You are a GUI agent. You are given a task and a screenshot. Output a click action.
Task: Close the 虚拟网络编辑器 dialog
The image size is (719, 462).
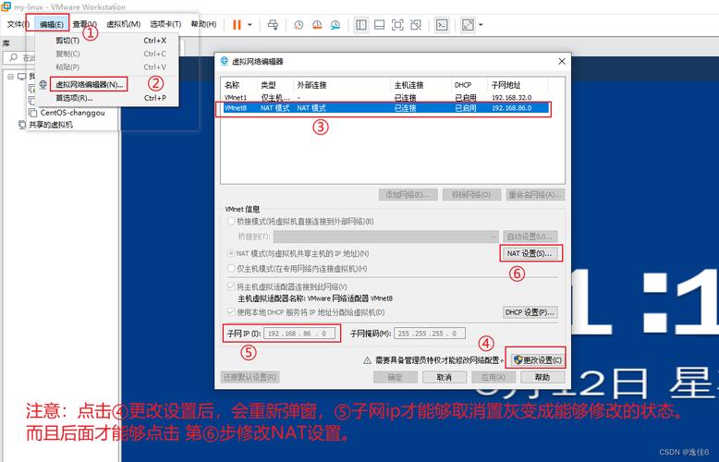[x=562, y=61]
